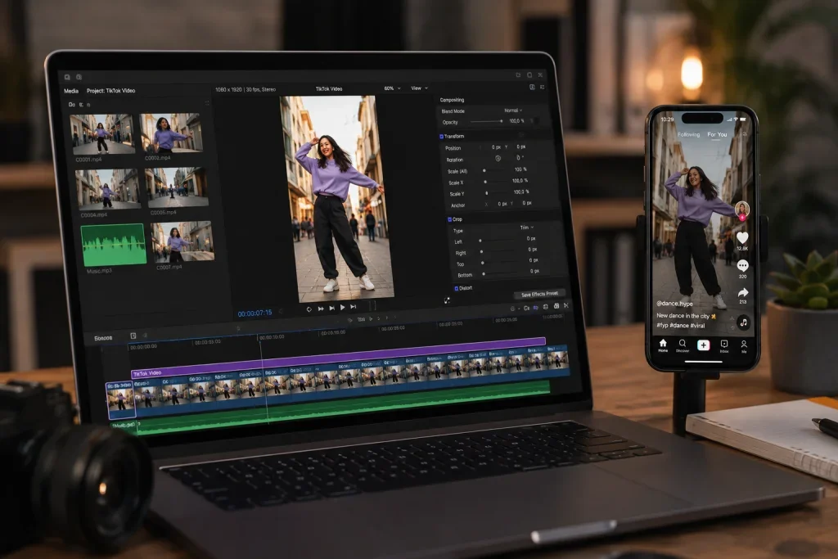This screenshot has width=838, height=559.
Task: Tap the @dance.hype username on the phone
Action: click(x=674, y=304)
